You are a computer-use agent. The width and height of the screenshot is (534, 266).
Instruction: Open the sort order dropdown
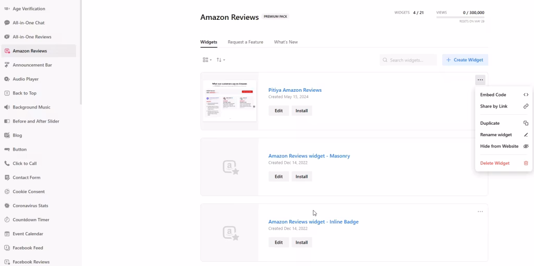[x=221, y=60]
